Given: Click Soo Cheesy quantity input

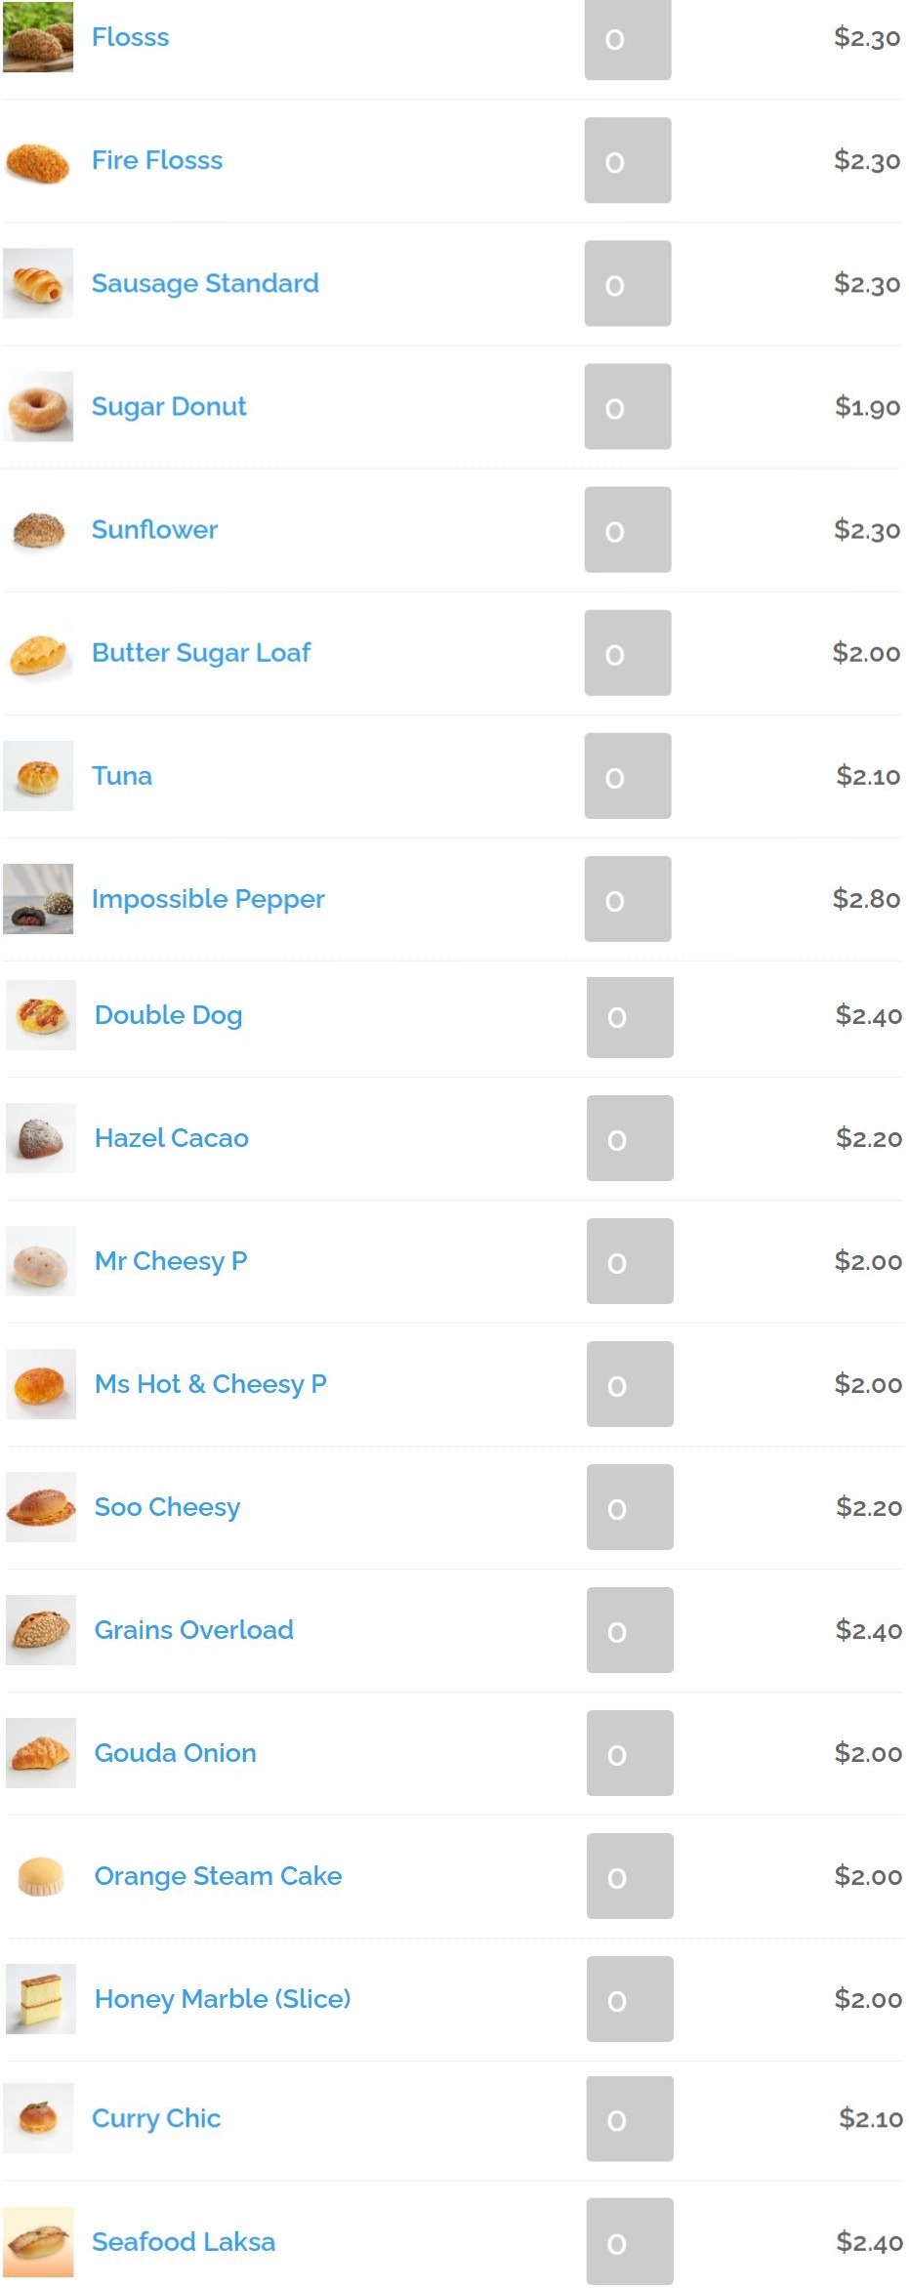Looking at the screenshot, I should 630,1506.
